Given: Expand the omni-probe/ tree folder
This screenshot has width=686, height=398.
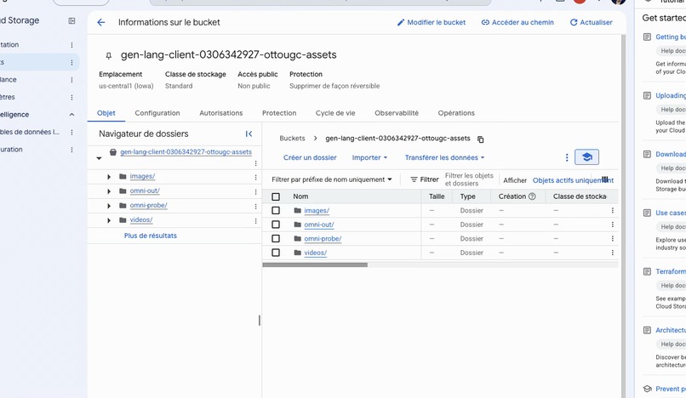Looking at the screenshot, I should coord(109,206).
